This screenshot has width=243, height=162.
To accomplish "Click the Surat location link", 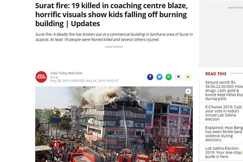I will pos(54,77).
